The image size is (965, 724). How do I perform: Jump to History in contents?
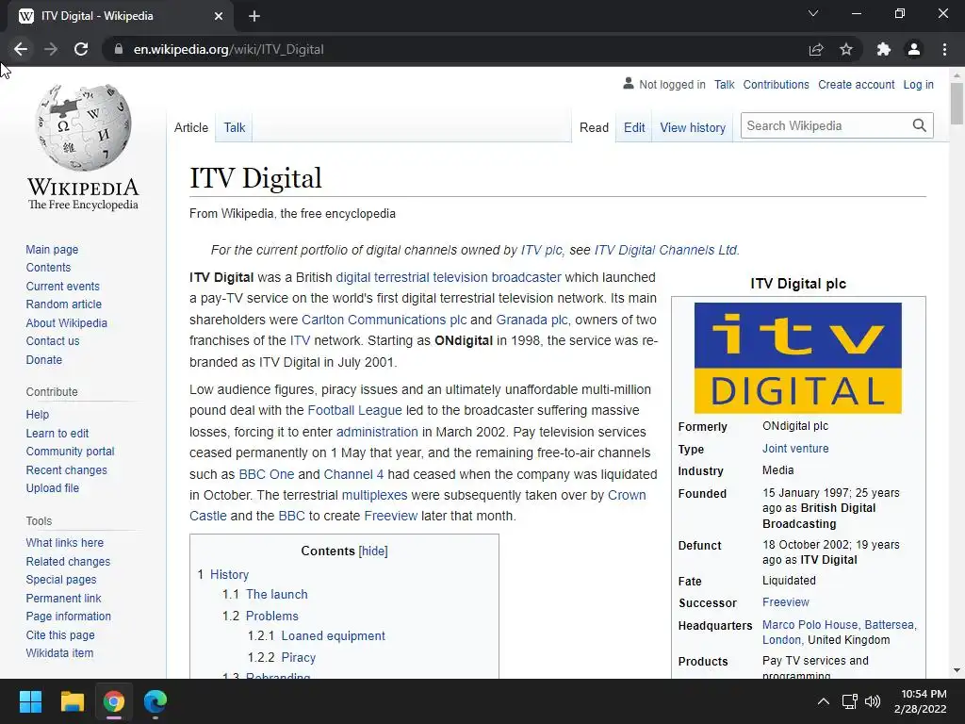click(x=230, y=574)
